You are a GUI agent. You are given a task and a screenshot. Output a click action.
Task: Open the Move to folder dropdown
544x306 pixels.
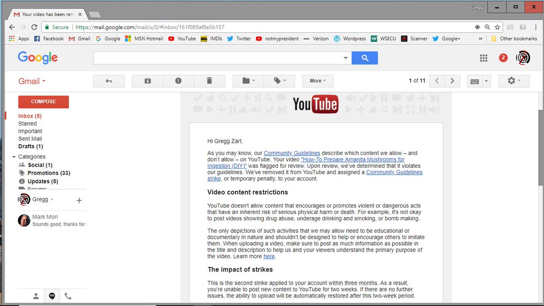[248, 81]
